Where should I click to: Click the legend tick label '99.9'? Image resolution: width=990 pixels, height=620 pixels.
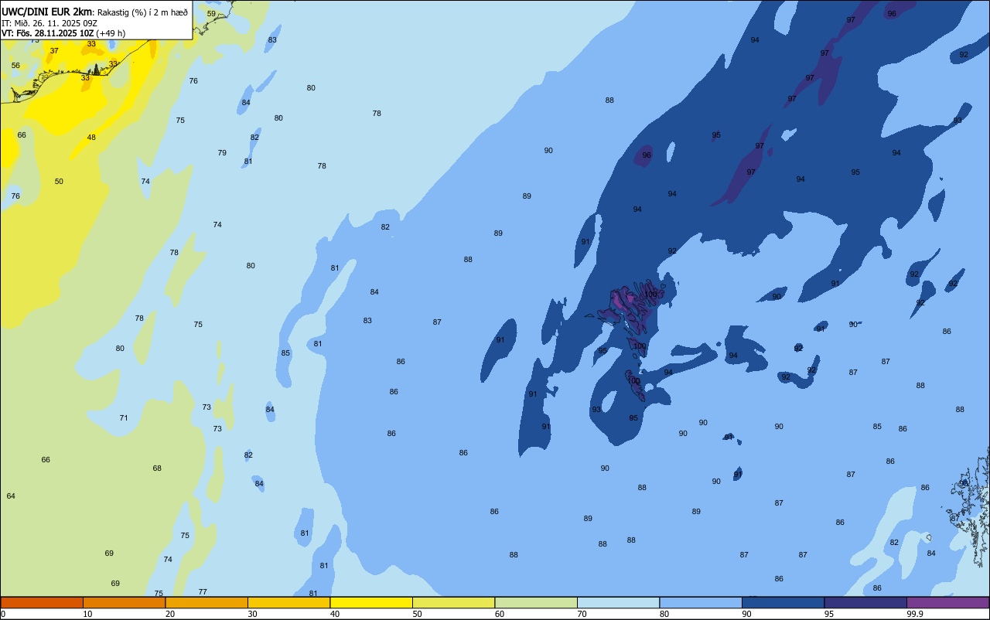pos(915,614)
